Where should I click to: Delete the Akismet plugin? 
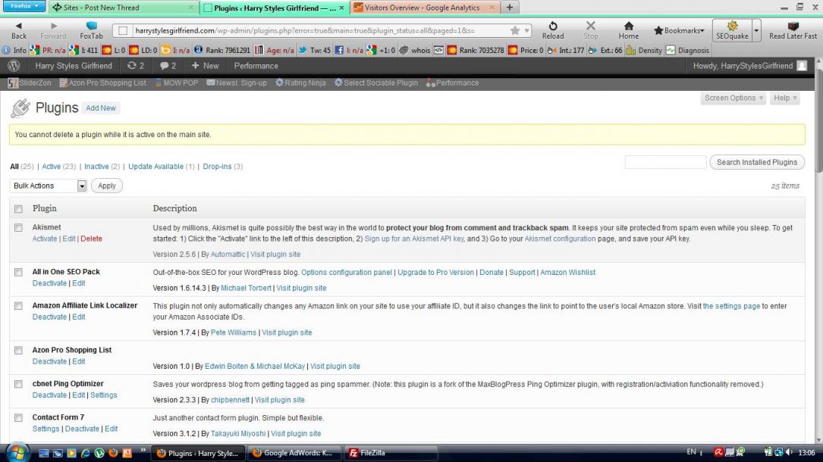tap(91, 239)
